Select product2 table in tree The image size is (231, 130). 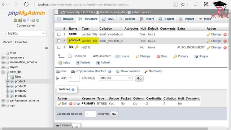tap(21, 91)
